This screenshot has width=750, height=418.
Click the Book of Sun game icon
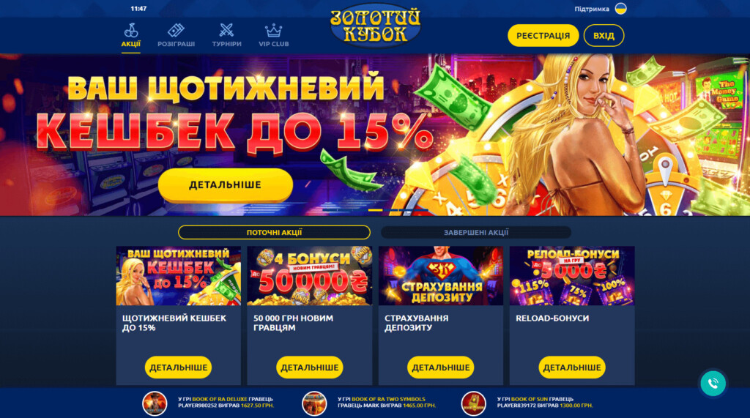[x=473, y=403]
